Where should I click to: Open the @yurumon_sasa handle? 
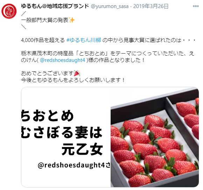coord(110,6)
